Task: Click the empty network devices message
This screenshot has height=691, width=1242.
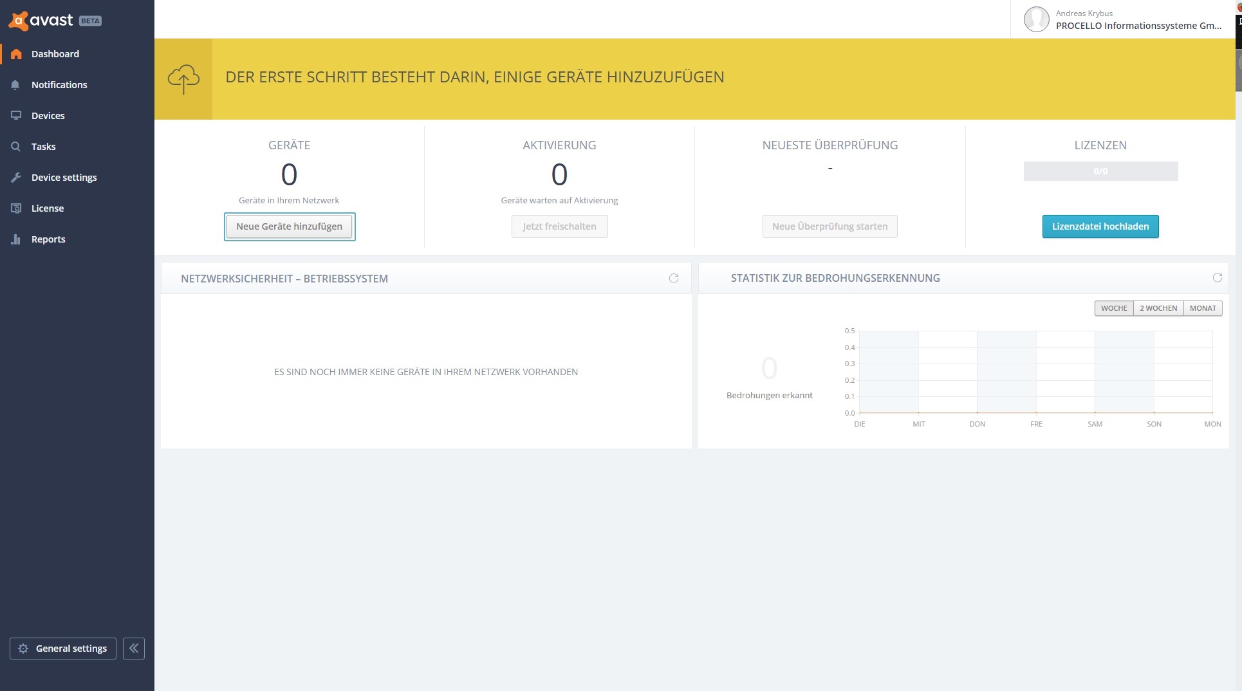Action: (x=426, y=372)
